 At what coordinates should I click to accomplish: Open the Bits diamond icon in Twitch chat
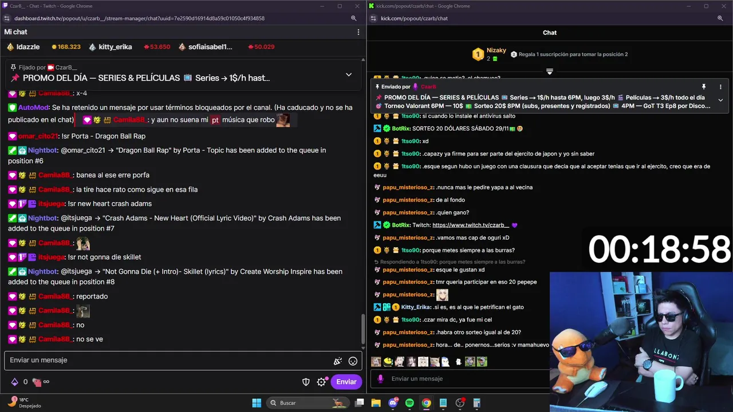[15, 382]
